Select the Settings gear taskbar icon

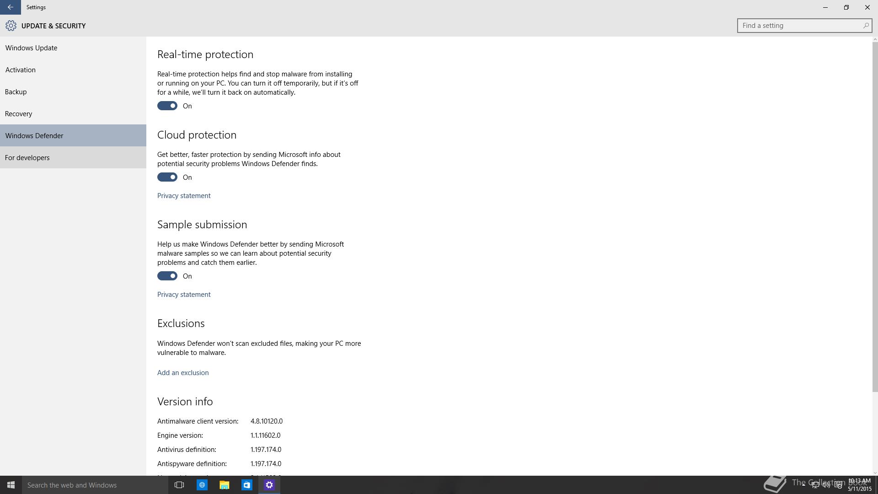(x=269, y=485)
